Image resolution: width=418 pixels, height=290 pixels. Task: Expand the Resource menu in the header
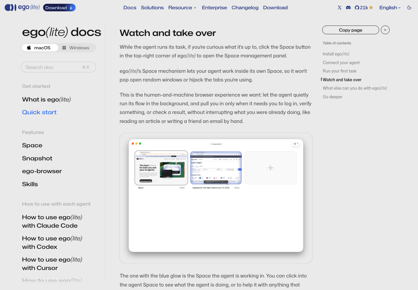tap(182, 8)
